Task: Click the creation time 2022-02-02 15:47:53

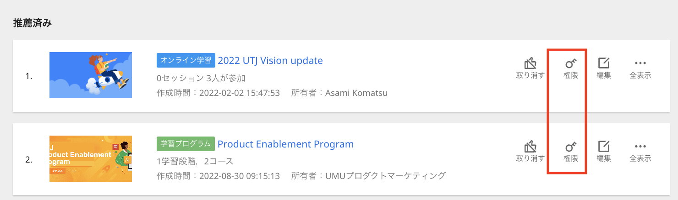Action: pos(240,93)
